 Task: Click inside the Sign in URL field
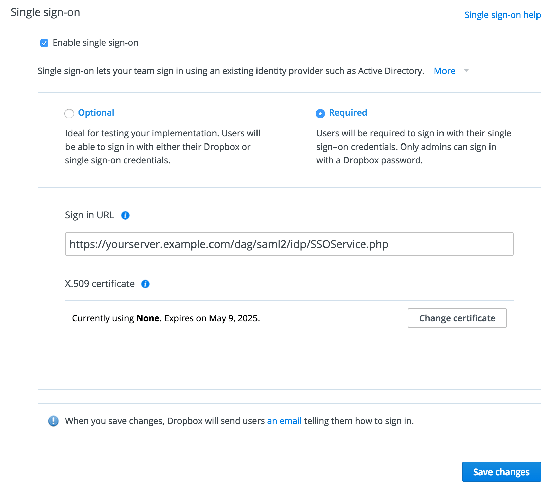[x=289, y=244]
